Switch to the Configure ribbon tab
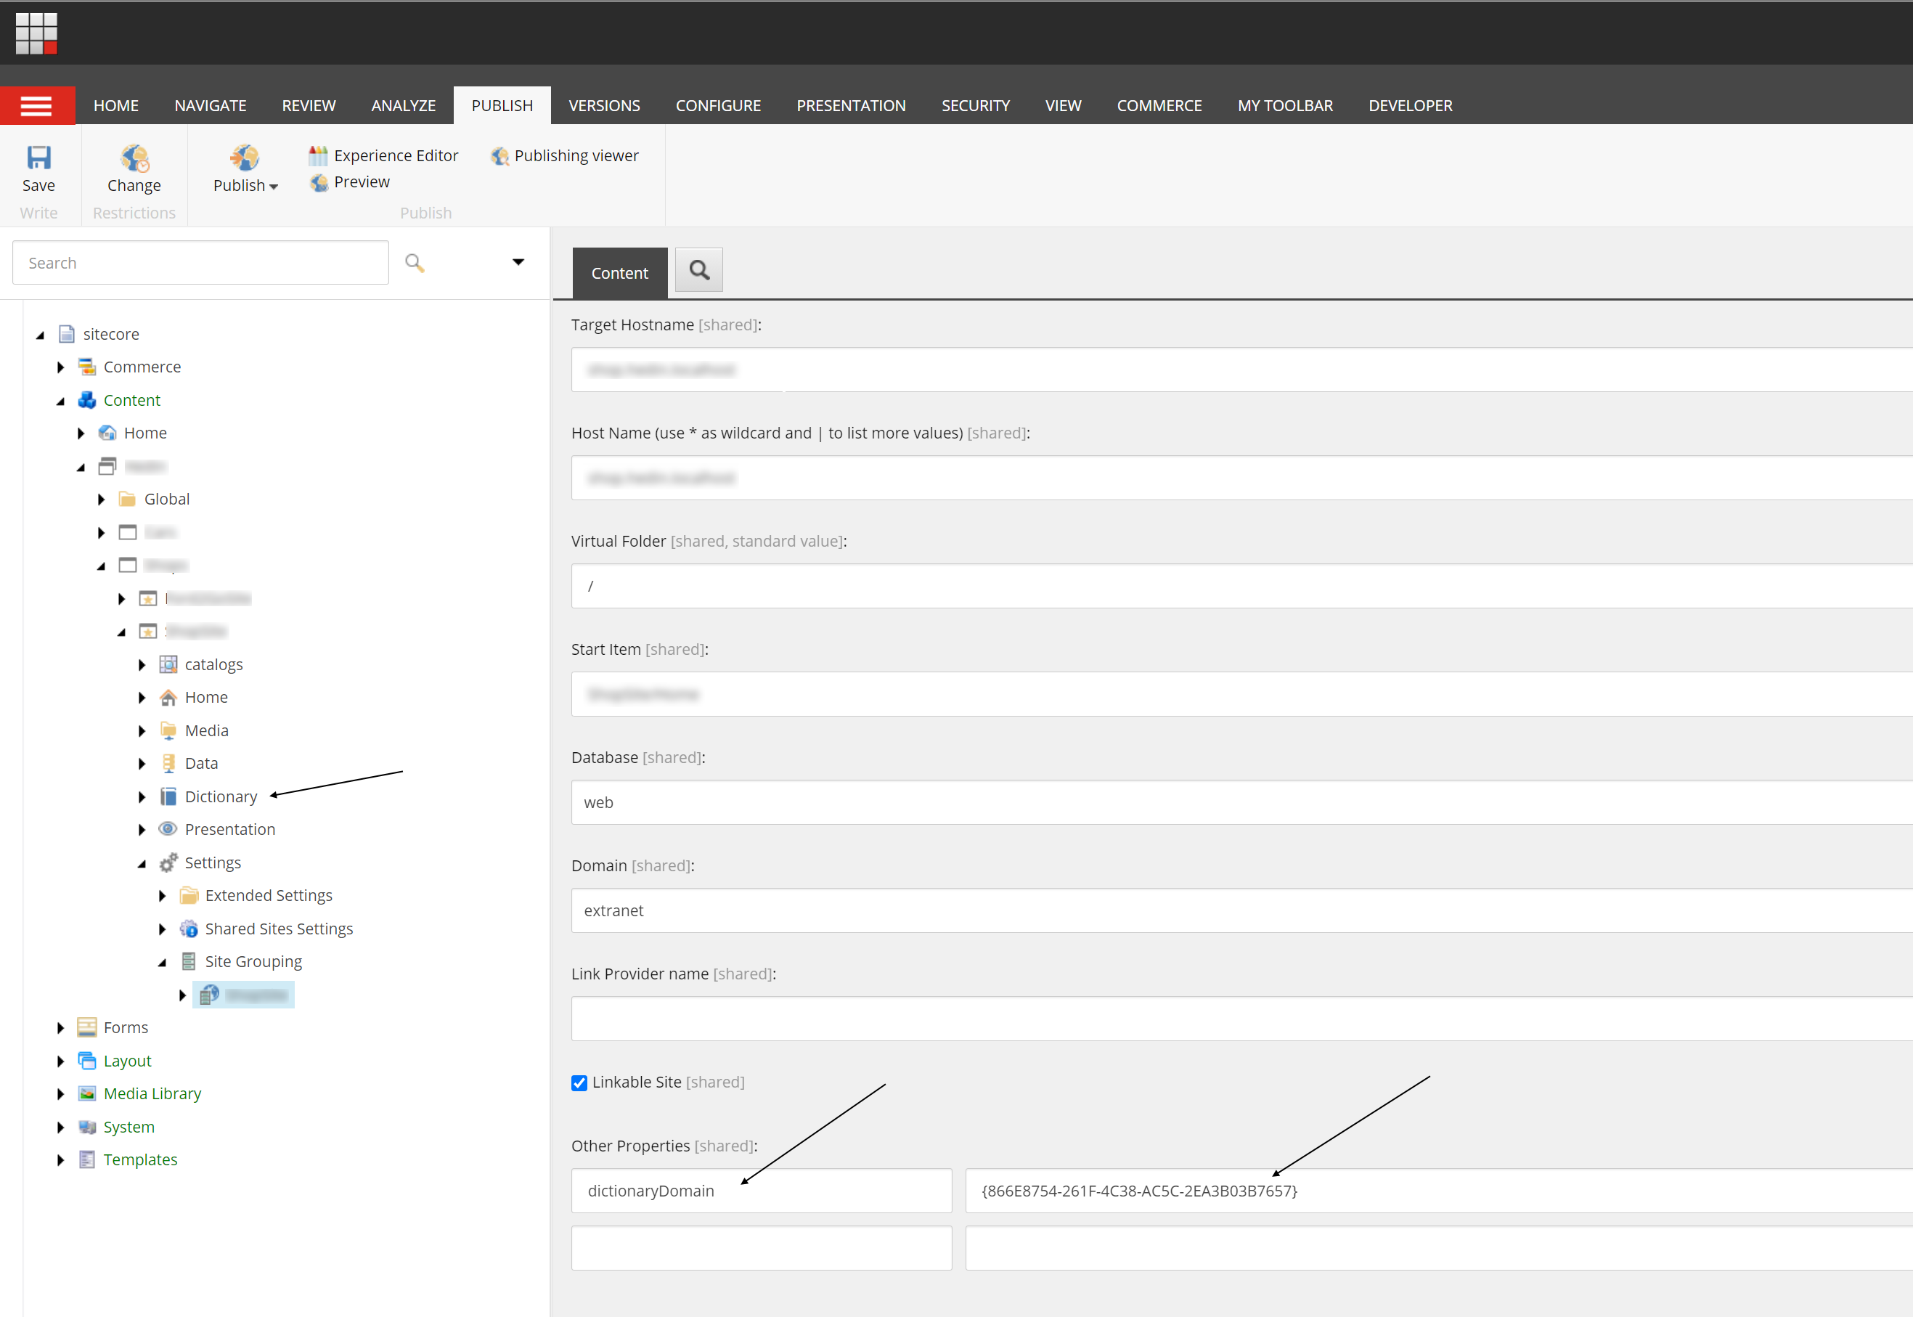 point(718,105)
